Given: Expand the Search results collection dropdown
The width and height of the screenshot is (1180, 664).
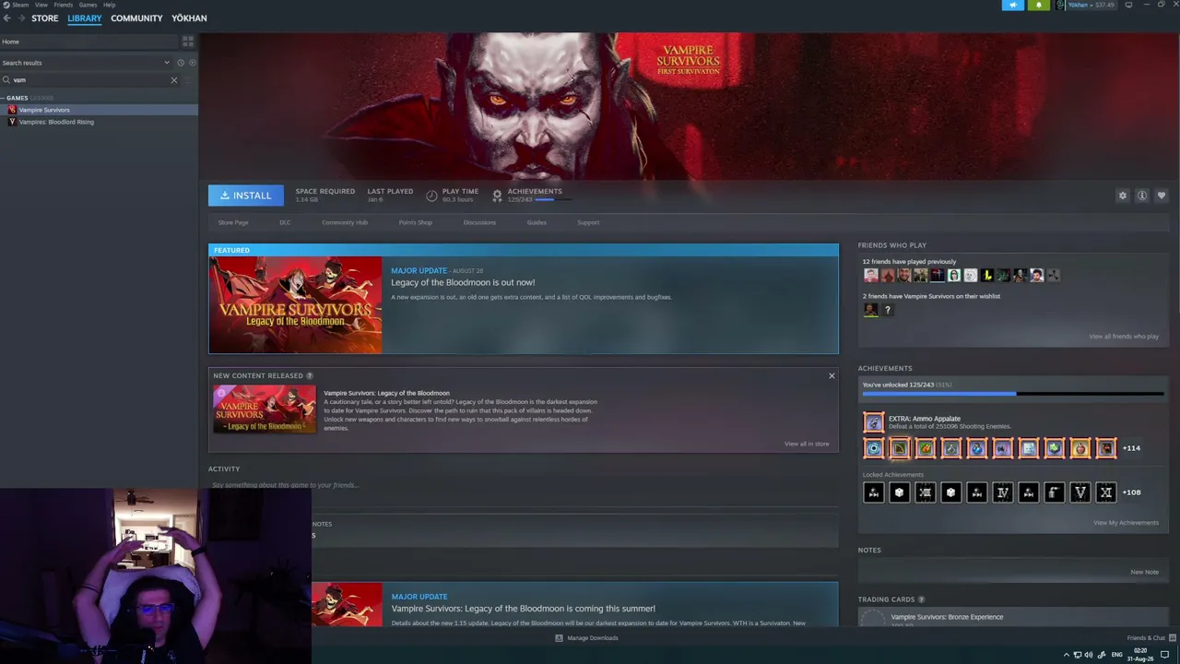Looking at the screenshot, I should 167,63.
